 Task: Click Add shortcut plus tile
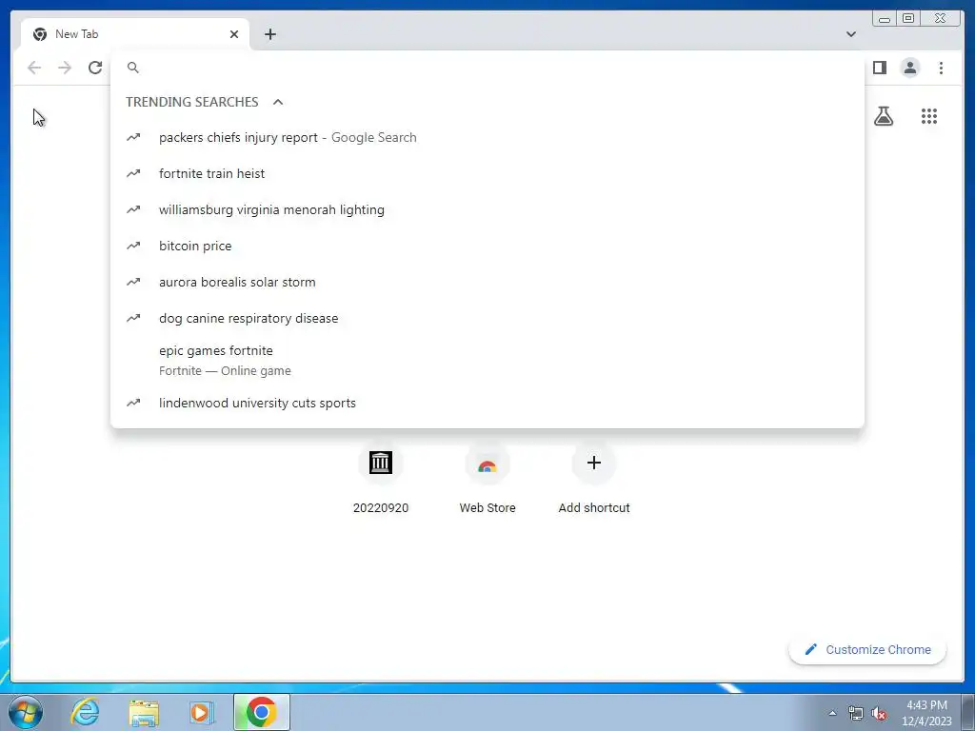(x=594, y=480)
